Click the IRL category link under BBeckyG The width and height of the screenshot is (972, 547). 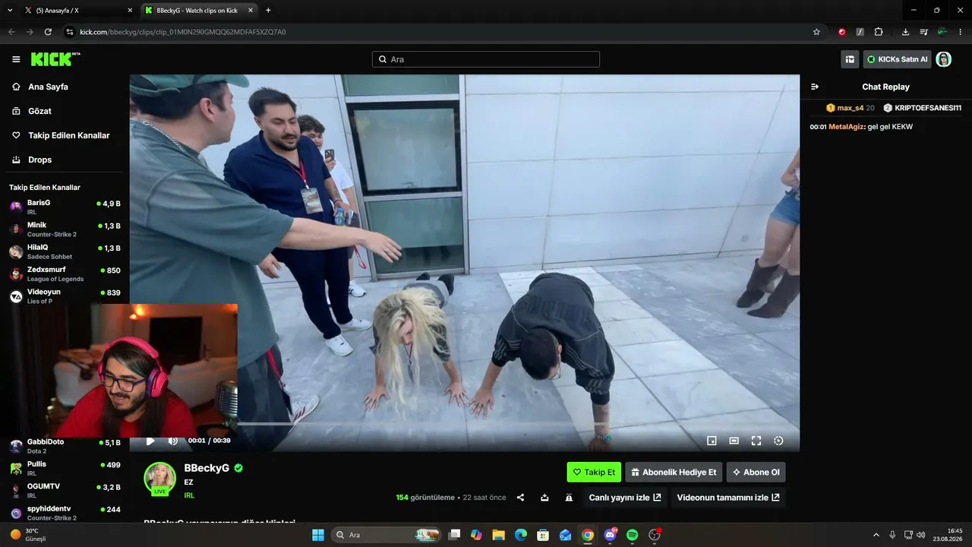[189, 495]
